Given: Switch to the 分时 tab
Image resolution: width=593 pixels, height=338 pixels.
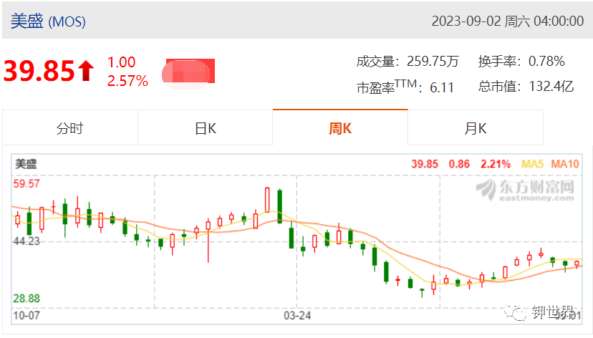Looking at the screenshot, I should coord(70,127).
